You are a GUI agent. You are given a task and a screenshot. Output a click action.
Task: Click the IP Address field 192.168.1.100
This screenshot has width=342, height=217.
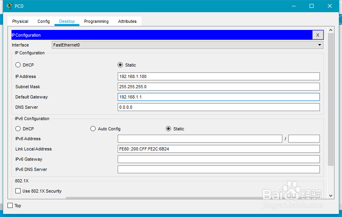pos(219,76)
